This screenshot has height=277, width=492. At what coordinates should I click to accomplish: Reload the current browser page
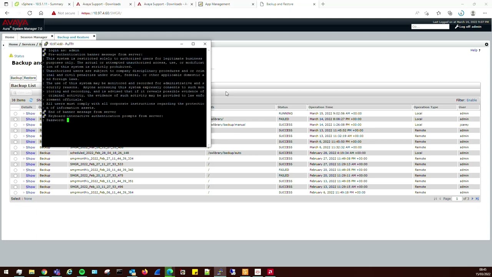30,13
